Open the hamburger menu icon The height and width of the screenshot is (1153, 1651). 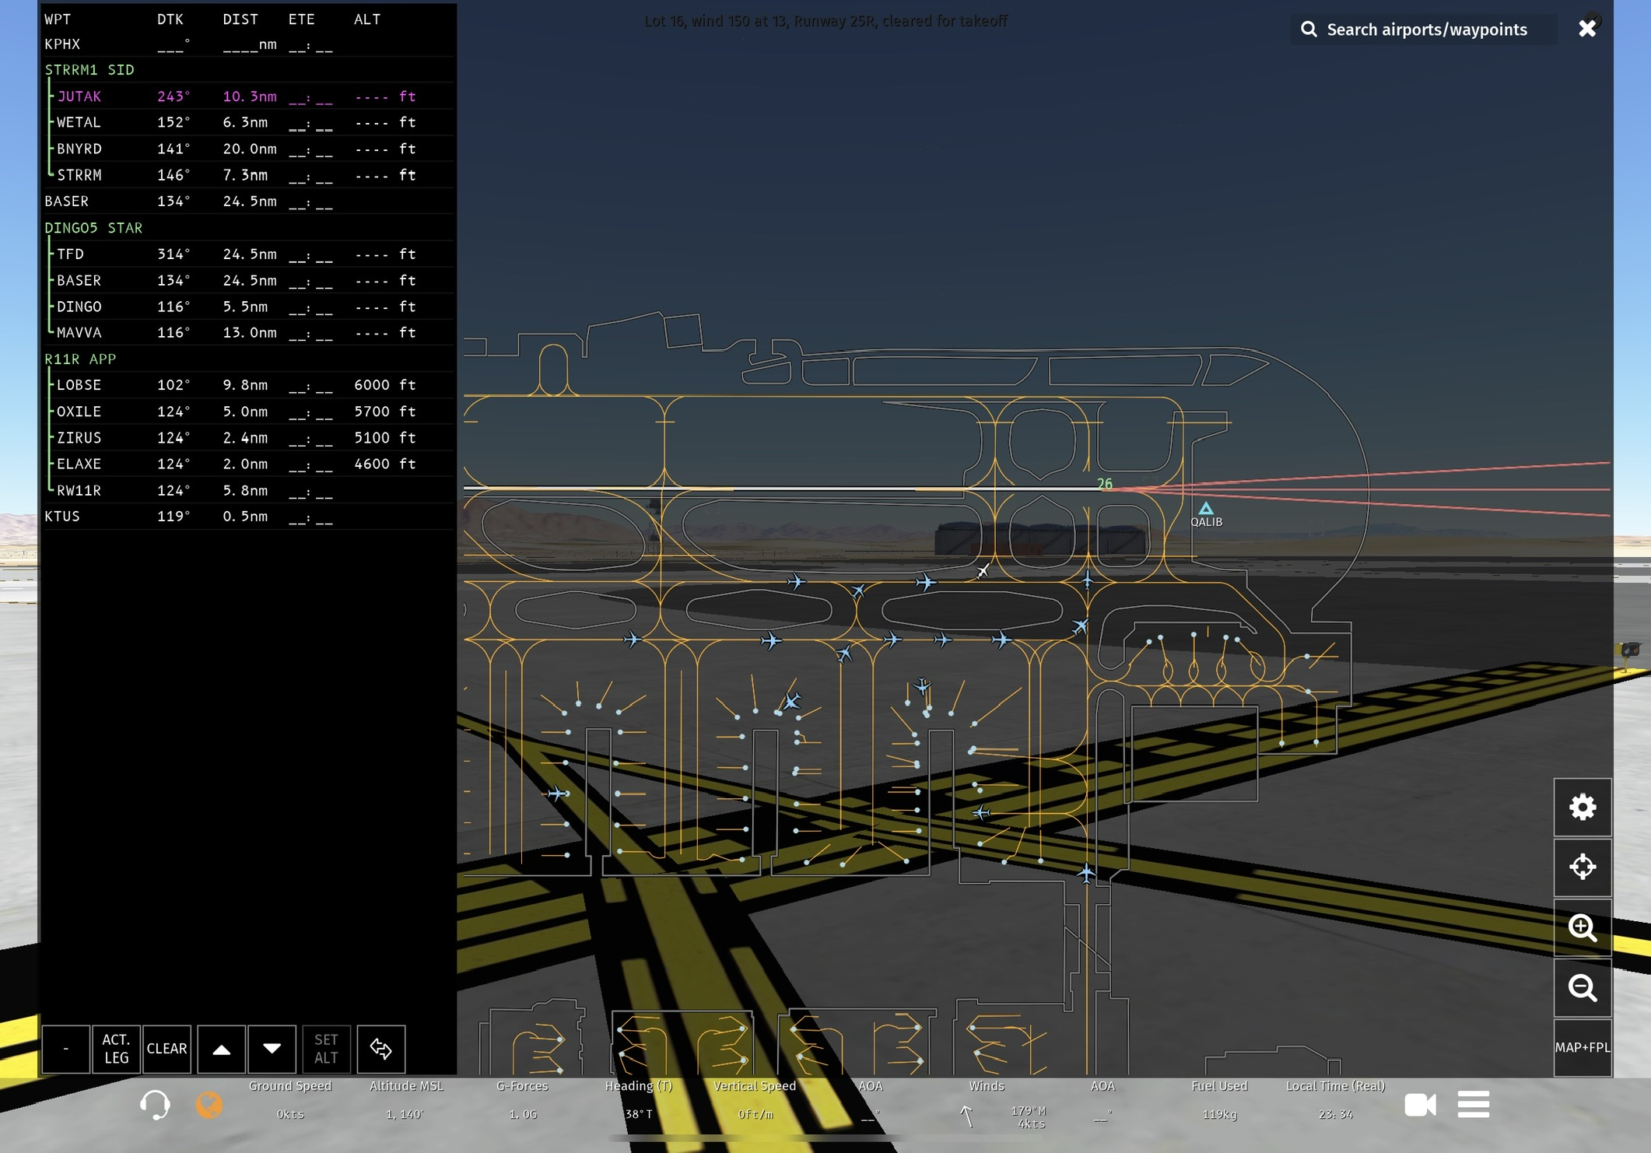point(1473,1105)
